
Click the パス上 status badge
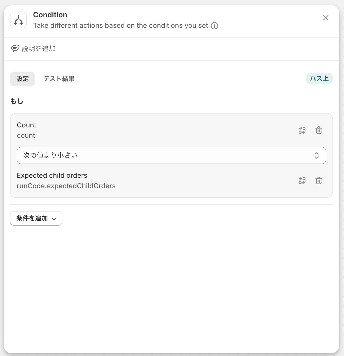319,78
